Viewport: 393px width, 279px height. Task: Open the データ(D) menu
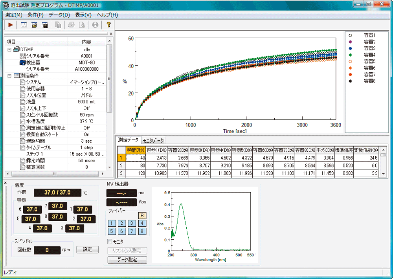(x=59, y=15)
